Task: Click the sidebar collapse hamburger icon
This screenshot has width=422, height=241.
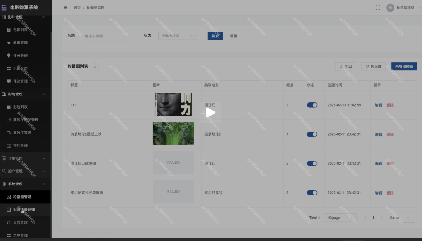Action: pos(66,7)
